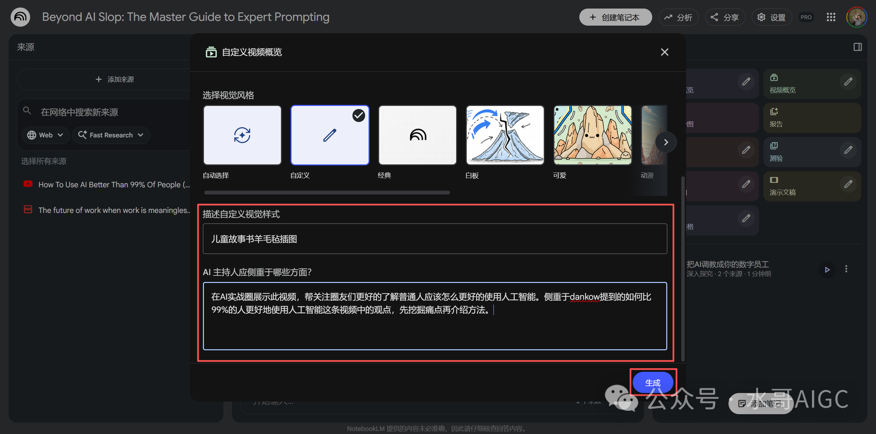Click the 创建笔记本 button
The height and width of the screenshot is (434, 876).
[x=615, y=17]
